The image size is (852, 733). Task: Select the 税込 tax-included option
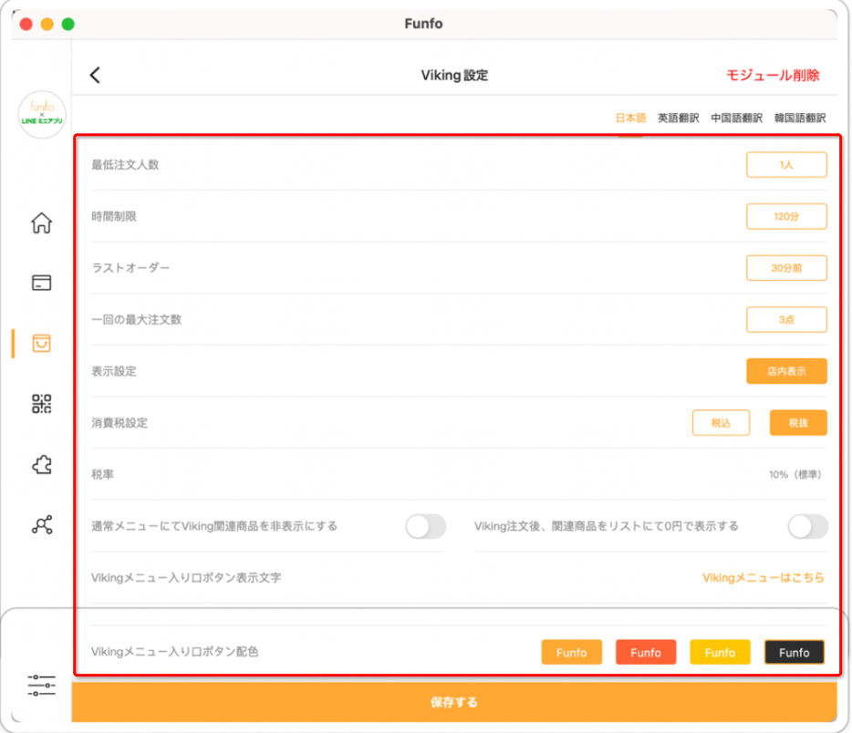(721, 423)
